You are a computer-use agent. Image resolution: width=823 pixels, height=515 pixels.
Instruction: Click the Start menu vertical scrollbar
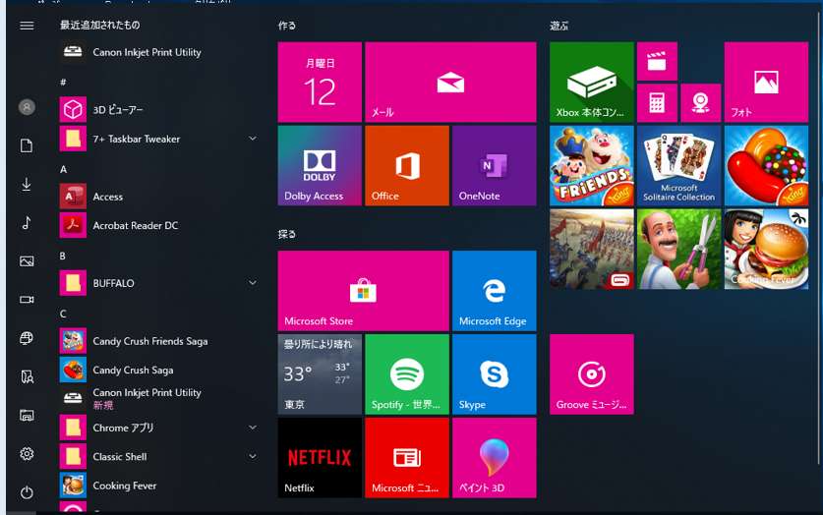818,237
